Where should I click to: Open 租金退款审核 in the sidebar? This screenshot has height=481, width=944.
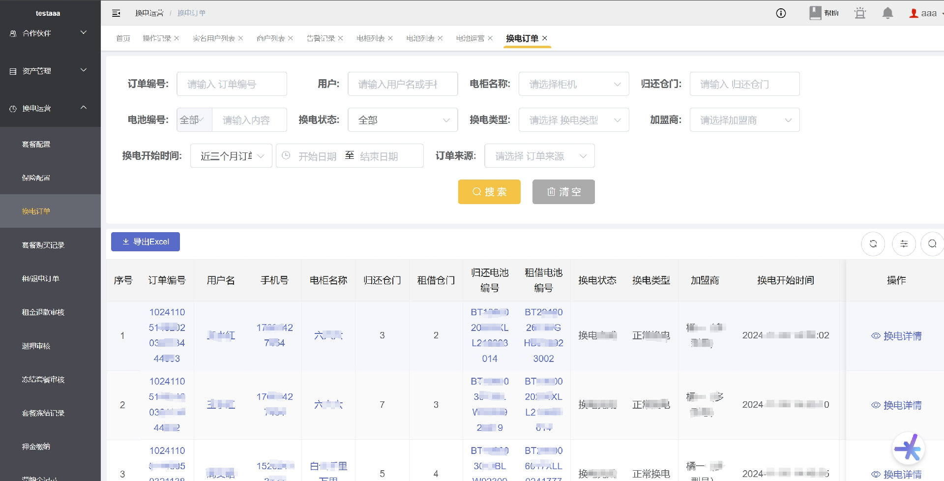(50, 312)
